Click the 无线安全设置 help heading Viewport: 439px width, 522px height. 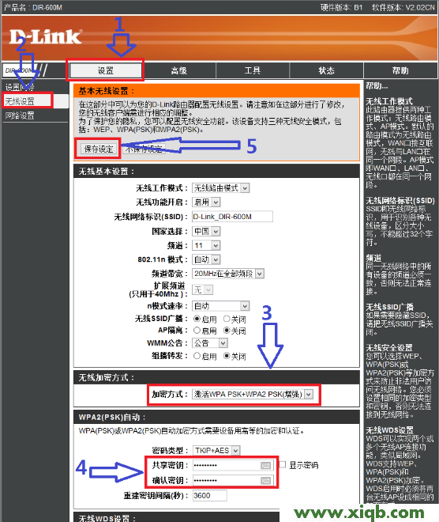click(389, 348)
